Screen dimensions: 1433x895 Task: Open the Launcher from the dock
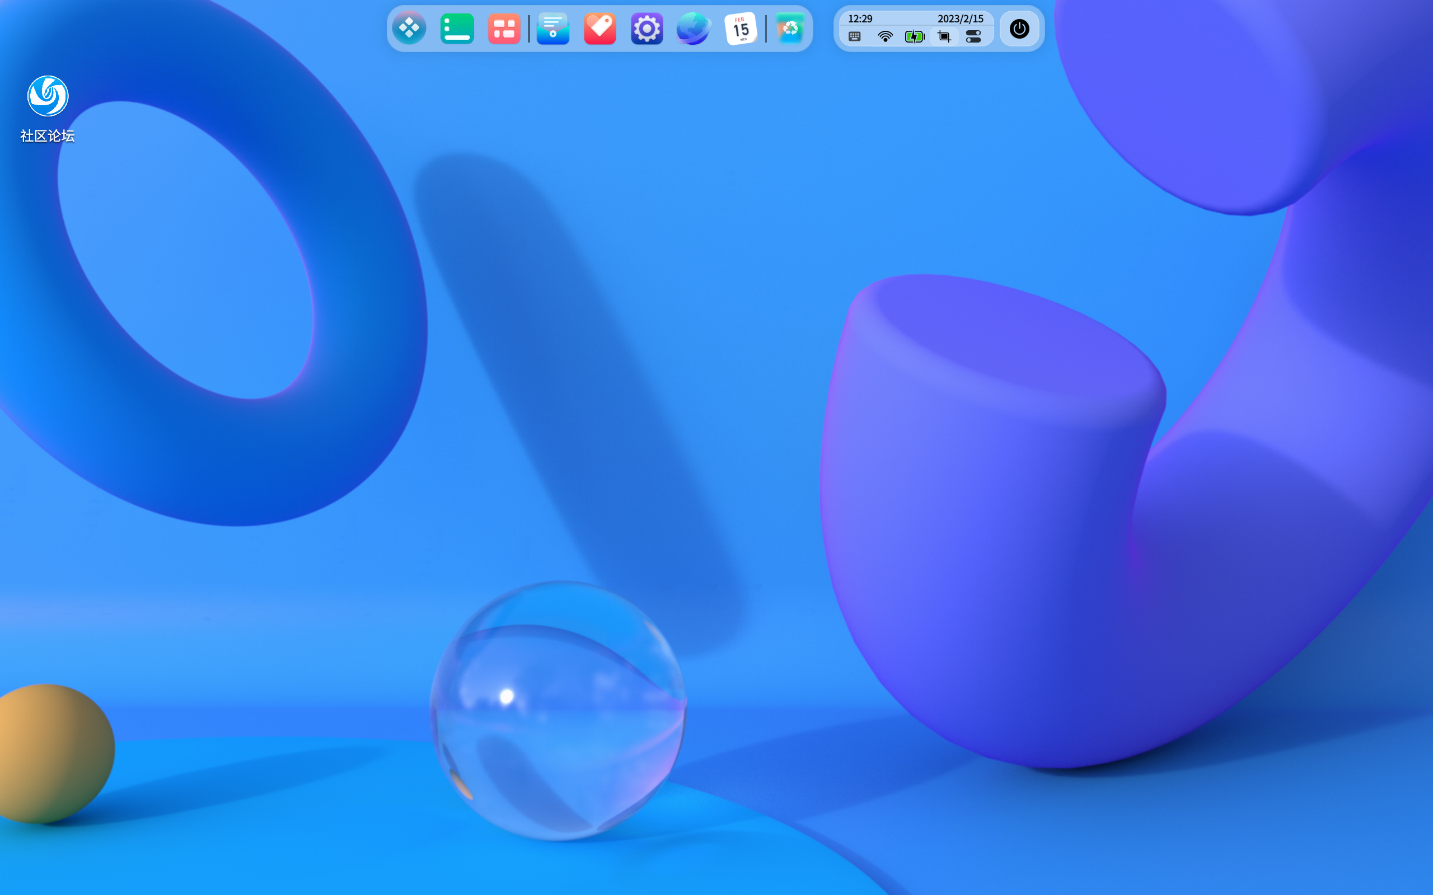(x=410, y=29)
